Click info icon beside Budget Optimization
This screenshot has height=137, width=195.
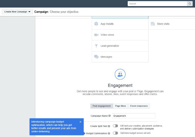tap(109, 133)
